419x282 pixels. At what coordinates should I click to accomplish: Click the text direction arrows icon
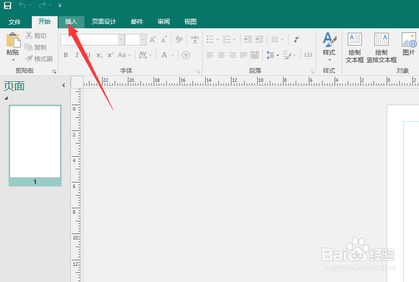click(296, 39)
